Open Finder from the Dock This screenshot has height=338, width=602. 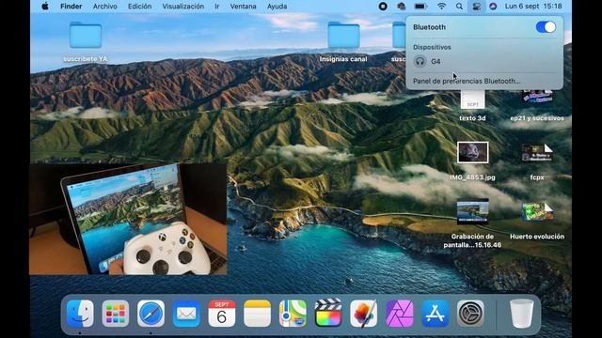[x=80, y=314]
